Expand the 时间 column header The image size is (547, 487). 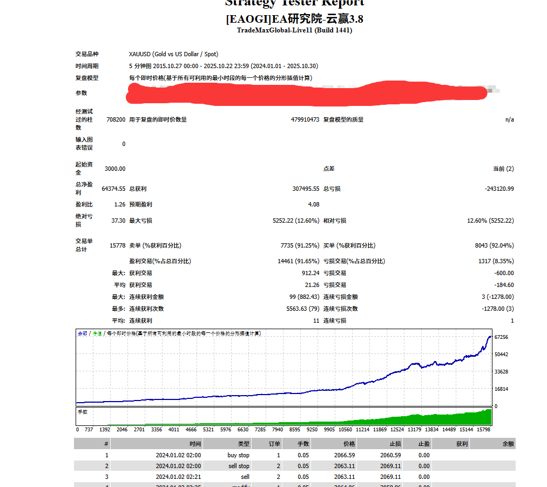195,443
